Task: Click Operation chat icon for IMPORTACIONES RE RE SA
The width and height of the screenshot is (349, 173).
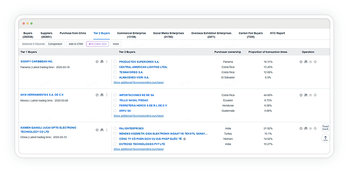Action: [x=315, y=95]
